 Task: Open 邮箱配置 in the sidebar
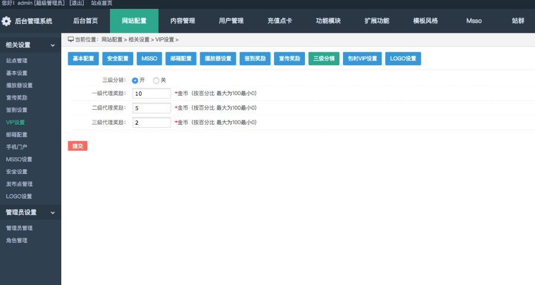point(17,135)
